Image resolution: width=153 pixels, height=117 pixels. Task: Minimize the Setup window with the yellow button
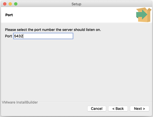point(10,4)
